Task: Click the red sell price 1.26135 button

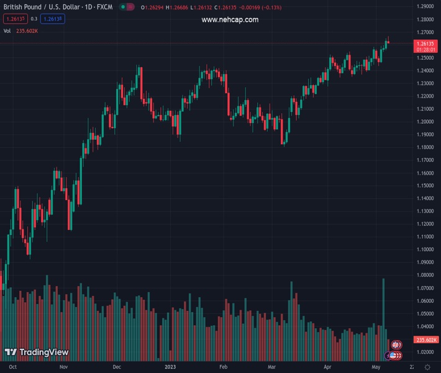Action: [x=14, y=19]
